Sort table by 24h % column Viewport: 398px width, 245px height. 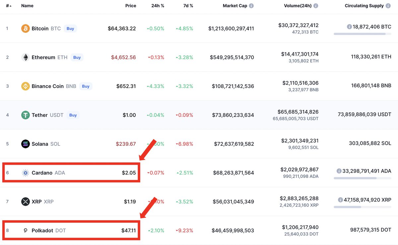[x=158, y=6]
